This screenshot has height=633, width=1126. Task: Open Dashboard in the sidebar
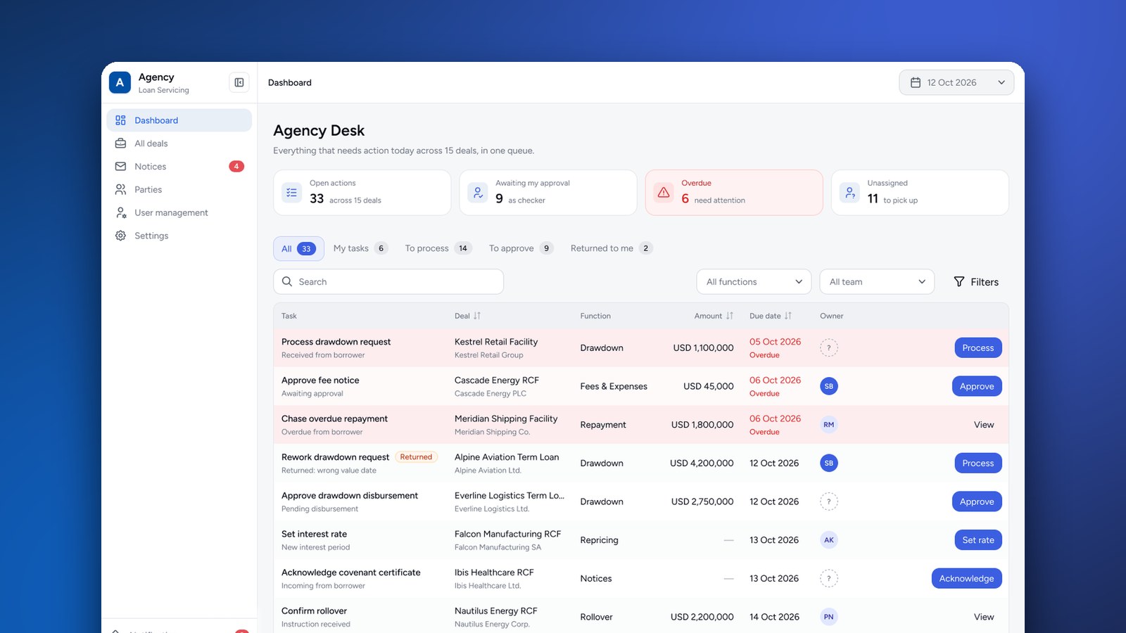pyautogui.click(x=179, y=120)
